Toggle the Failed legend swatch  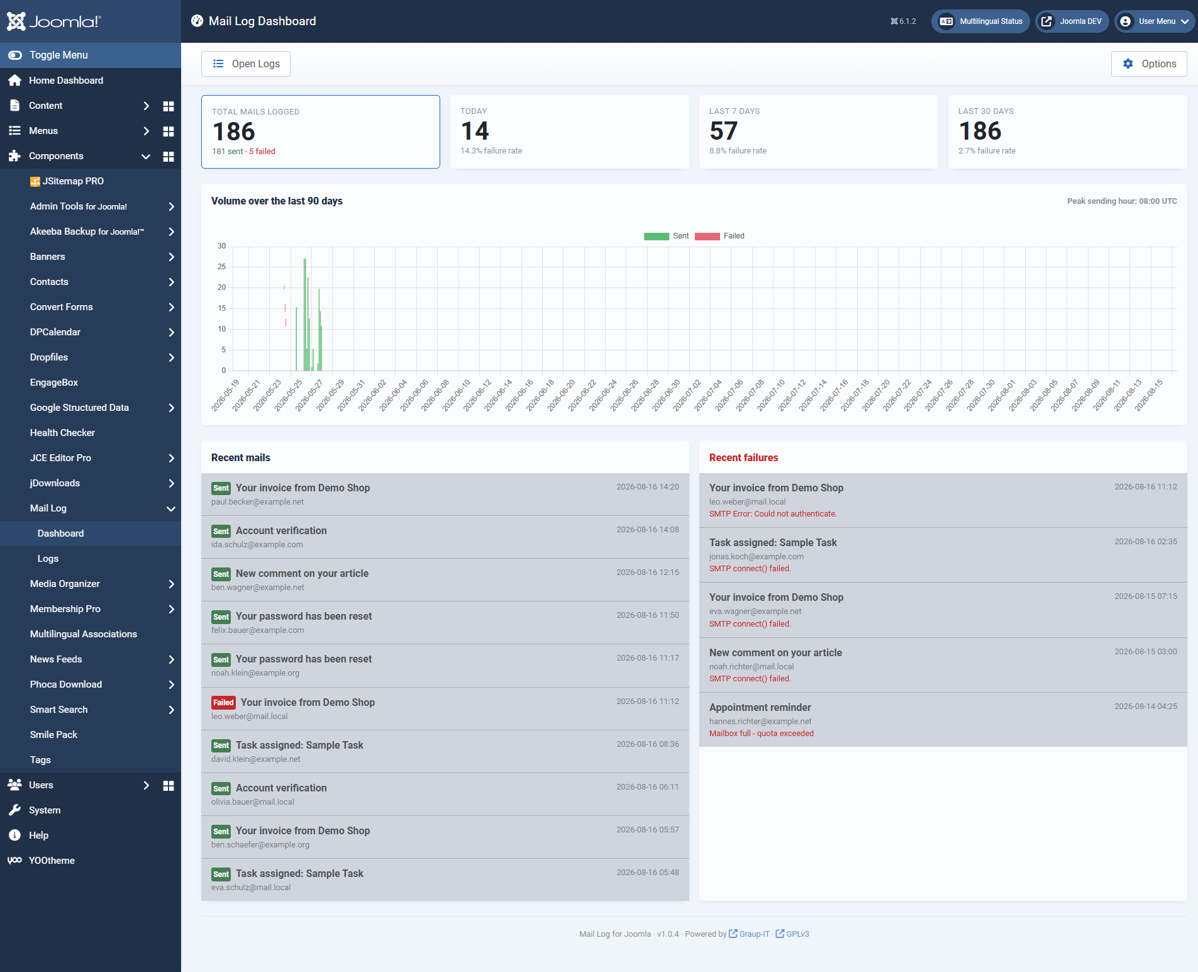[x=707, y=236]
